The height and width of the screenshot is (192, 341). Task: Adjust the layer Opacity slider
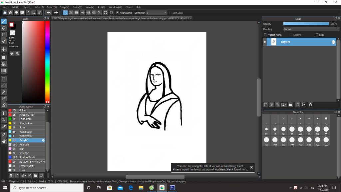click(x=306, y=24)
